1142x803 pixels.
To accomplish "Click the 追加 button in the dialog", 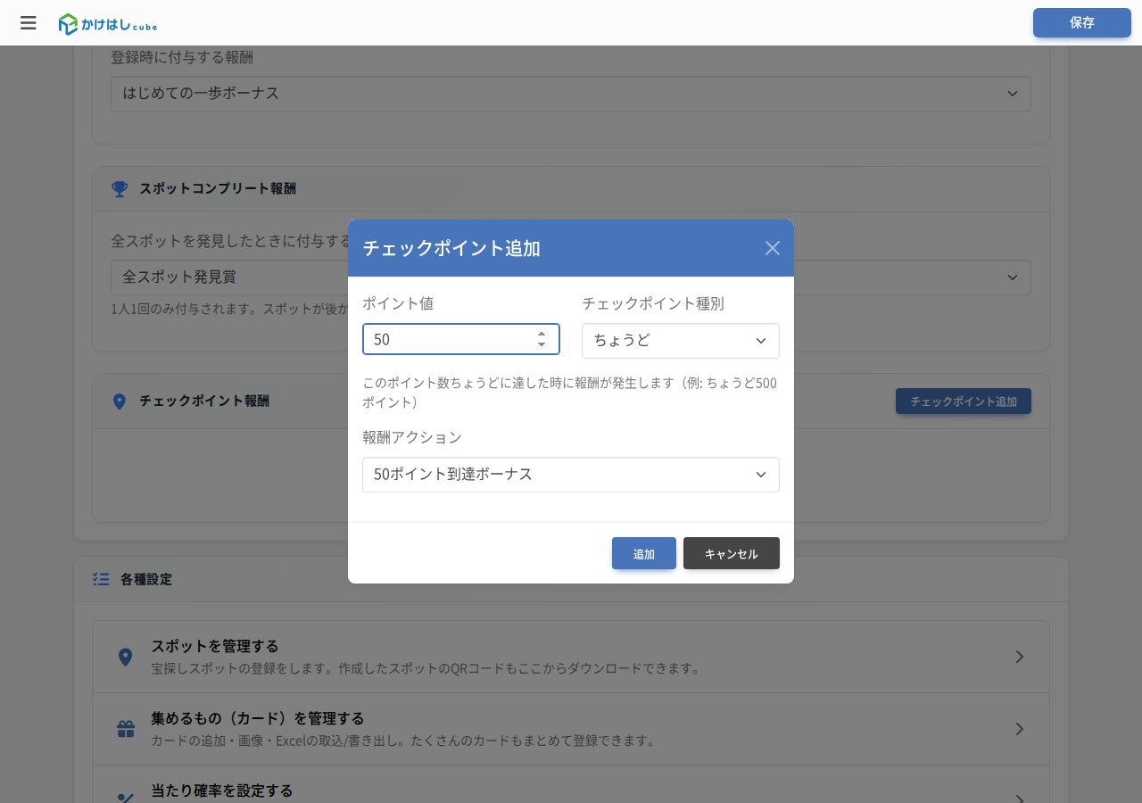I will pos(644,553).
